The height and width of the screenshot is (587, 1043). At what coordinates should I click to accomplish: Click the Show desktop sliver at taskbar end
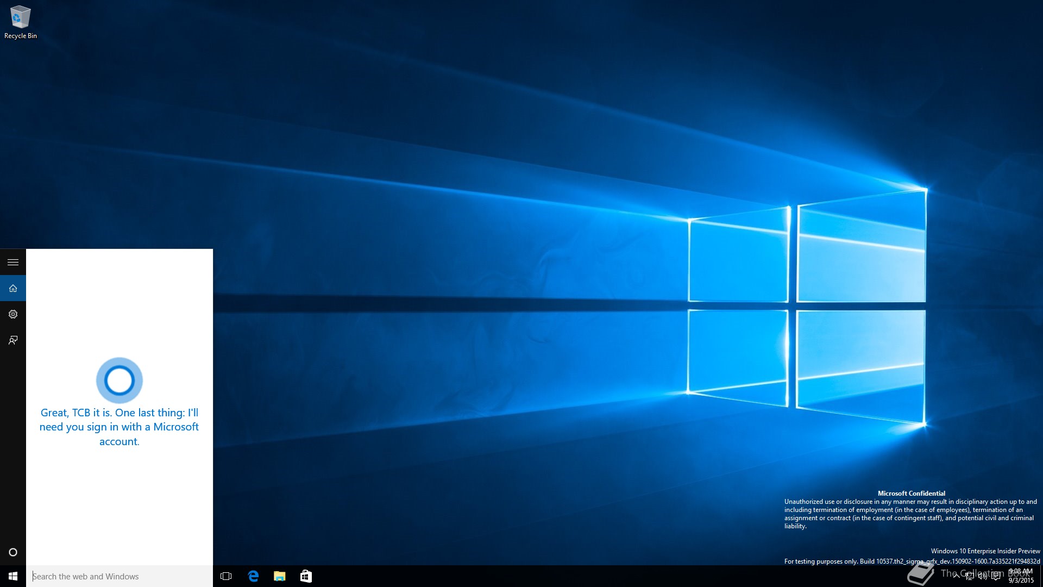1041,576
